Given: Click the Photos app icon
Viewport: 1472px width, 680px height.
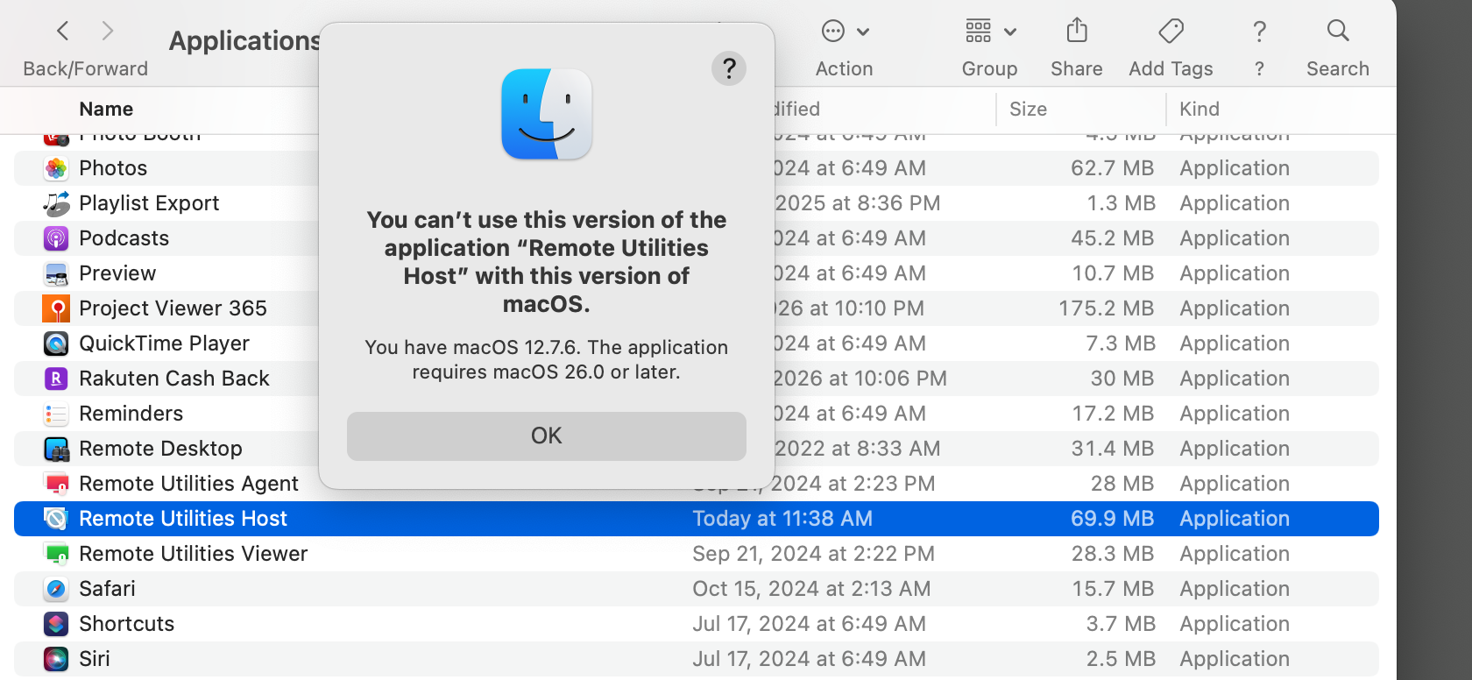Looking at the screenshot, I should [x=56, y=168].
